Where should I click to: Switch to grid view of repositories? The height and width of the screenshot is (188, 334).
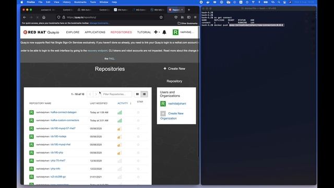(x=137, y=94)
